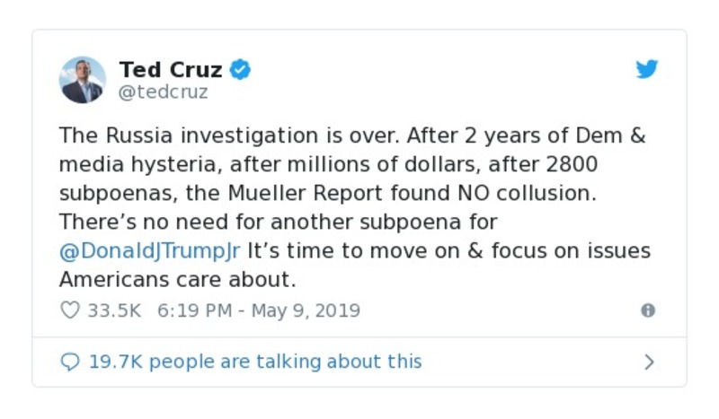Open the 6:19 PM timestamp link

[x=259, y=310]
